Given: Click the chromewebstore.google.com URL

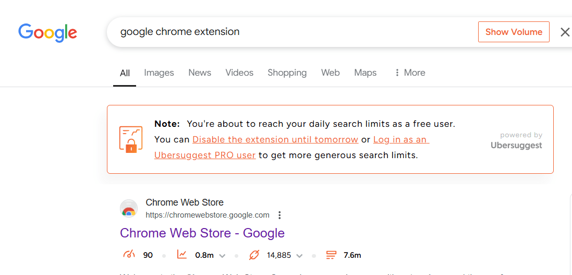Looking at the screenshot, I should pyautogui.click(x=208, y=215).
